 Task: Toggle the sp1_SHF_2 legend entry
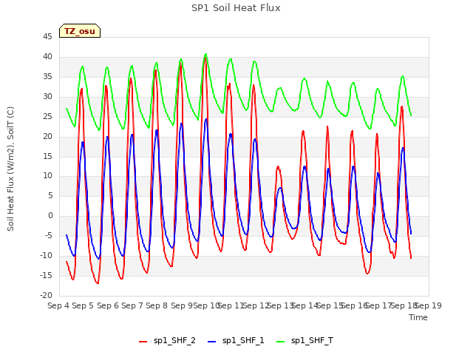(x=167, y=341)
